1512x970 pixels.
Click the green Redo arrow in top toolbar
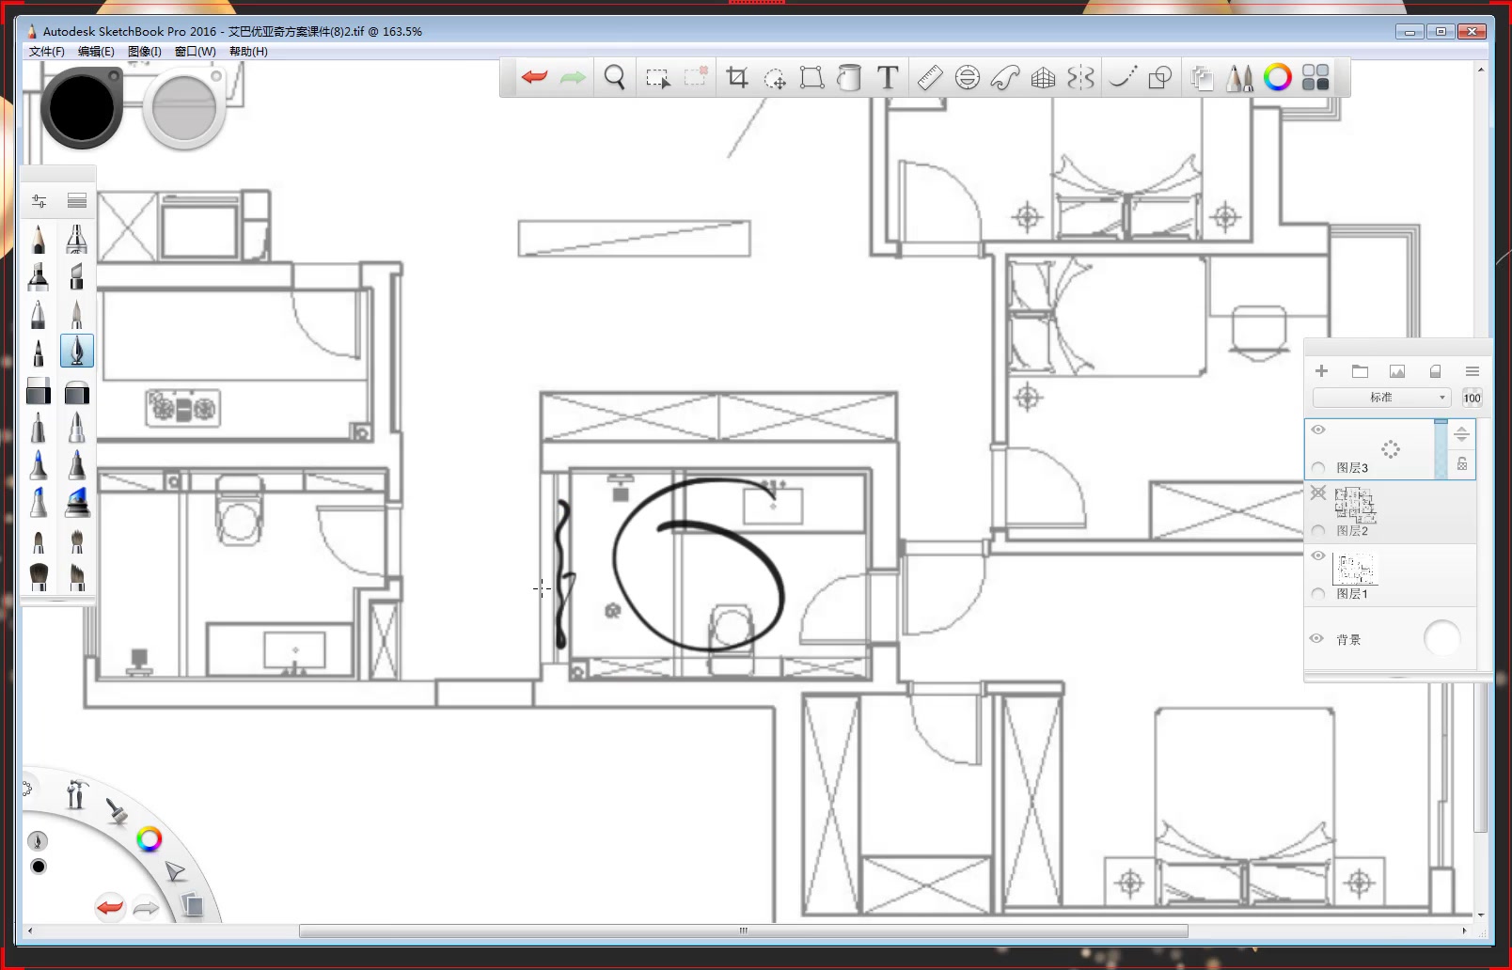pos(573,77)
